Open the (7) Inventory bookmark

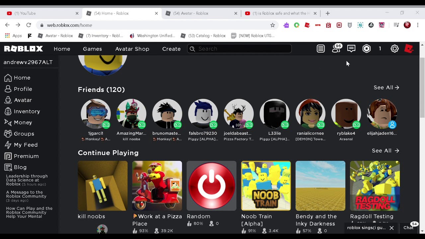click(x=101, y=36)
